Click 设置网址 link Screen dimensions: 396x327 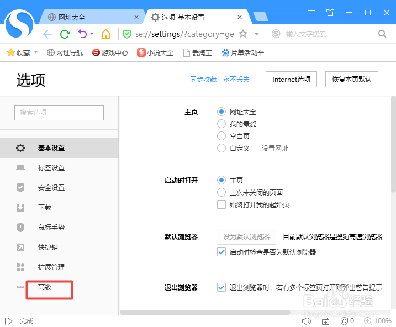tap(275, 148)
